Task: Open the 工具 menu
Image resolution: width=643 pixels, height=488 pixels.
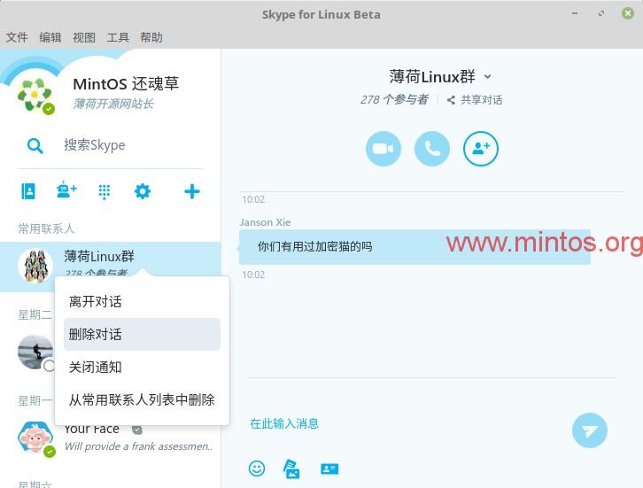Action: (x=118, y=37)
